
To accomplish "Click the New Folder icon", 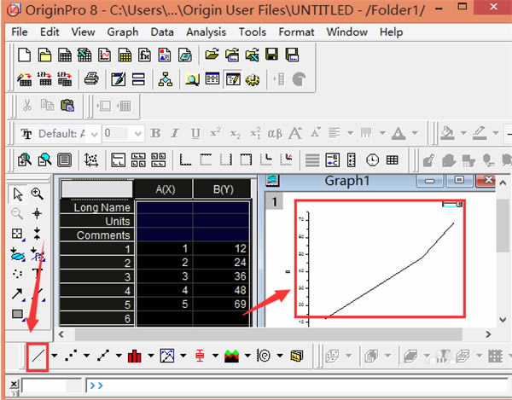I will pyautogui.click(x=44, y=55).
